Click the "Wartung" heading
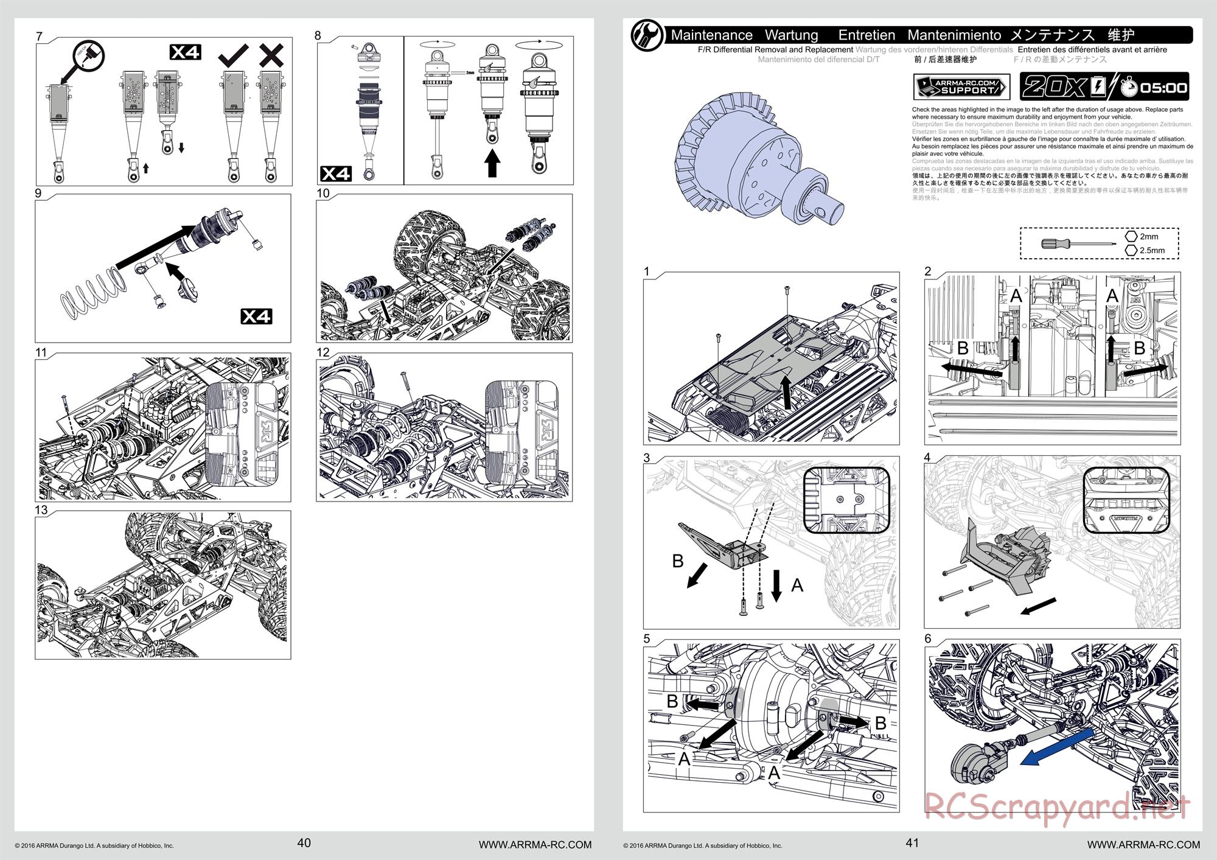Image resolution: width=1217 pixels, height=860 pixels. (791, 35)
